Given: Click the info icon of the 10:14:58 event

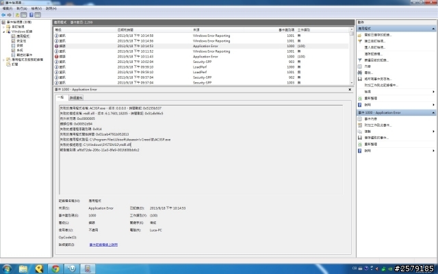Looking at the screenshot, I should coord(56,36).
